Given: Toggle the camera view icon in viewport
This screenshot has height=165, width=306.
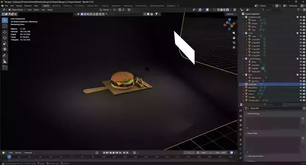Looking at the screenshot, I should click(234, 43).
